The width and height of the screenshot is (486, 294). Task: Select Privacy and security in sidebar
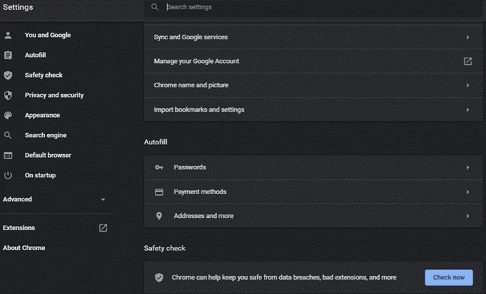pyautogui.click(x=54, y=95)
